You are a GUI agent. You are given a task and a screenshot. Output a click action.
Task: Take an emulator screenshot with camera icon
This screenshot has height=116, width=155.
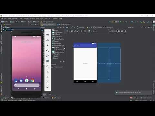click(47, 61)
